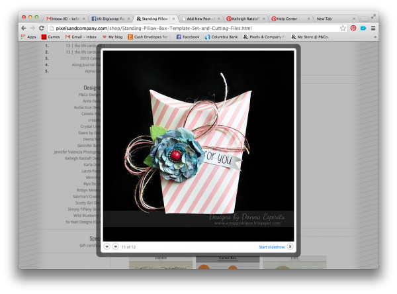Close the Digiscrap tab
The height and width of the screenshot is (294, 397).
click(x=128, y=19)
